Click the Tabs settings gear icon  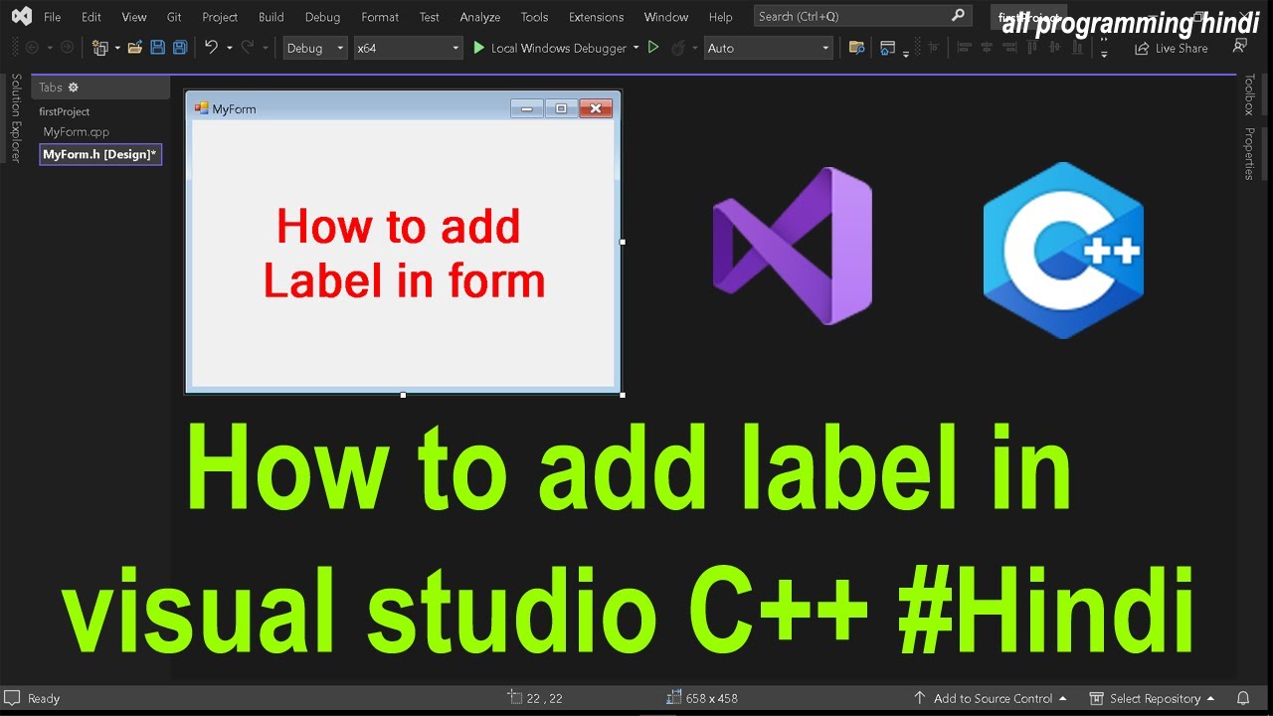click(73, 88)
